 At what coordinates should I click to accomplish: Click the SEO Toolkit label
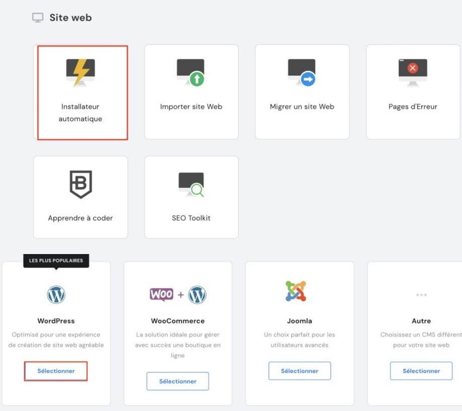tap(191, 218)
